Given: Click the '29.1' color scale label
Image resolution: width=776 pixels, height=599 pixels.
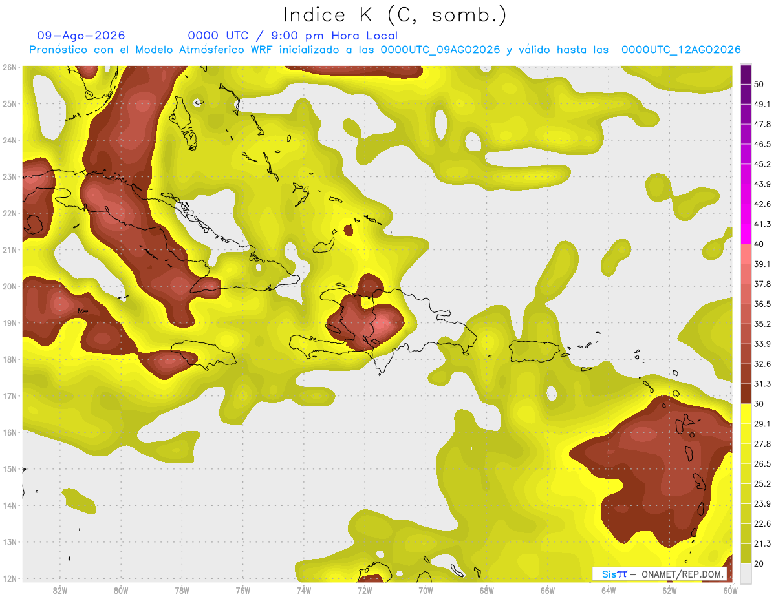Looking at the screenshot, I should 762,424.
